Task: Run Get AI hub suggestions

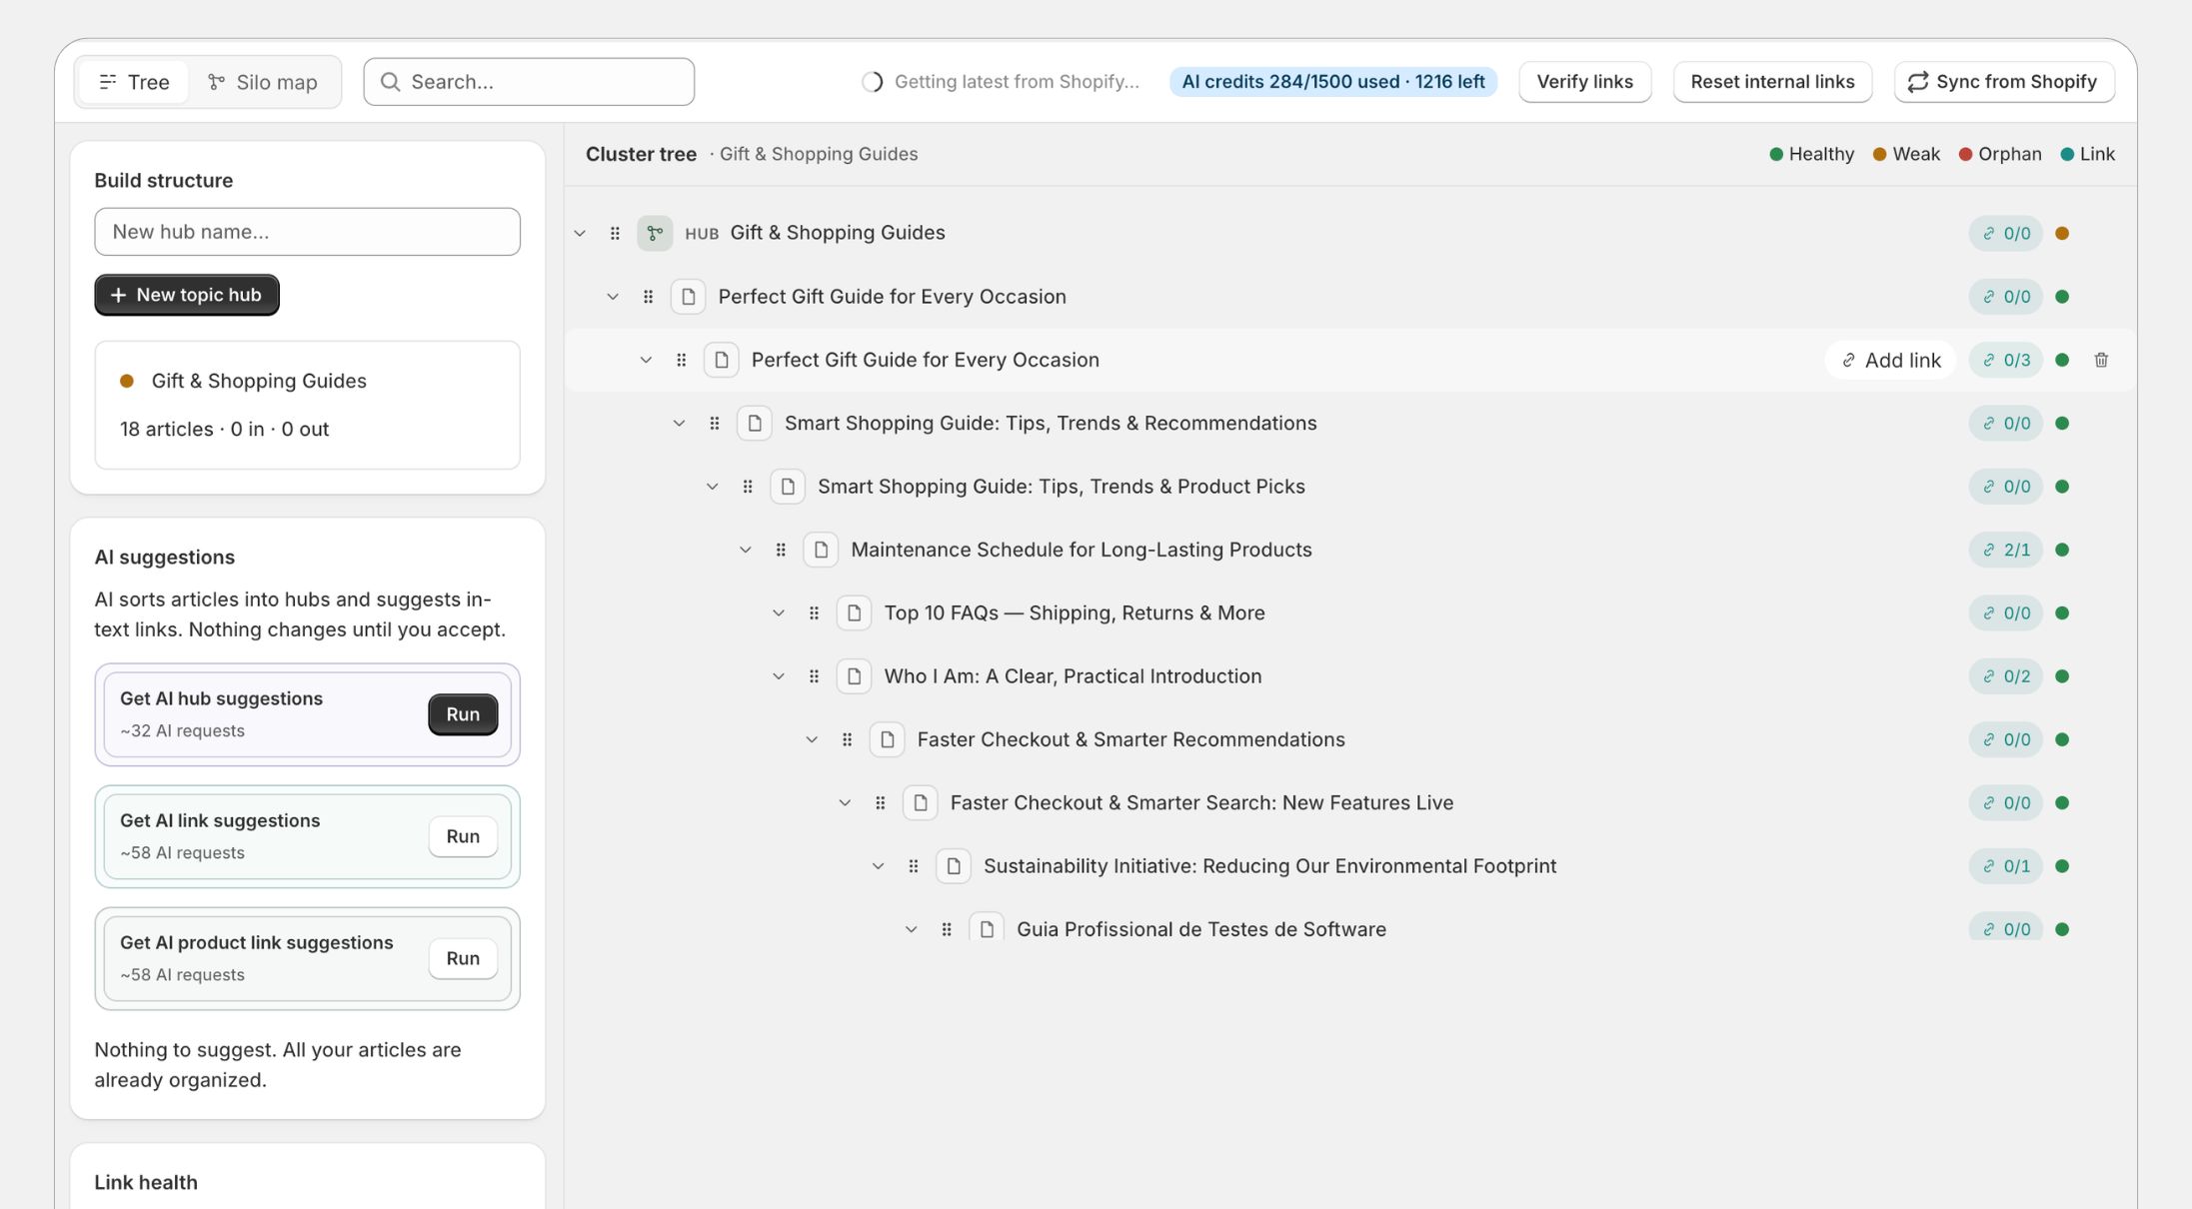Action: pyautogui.click(x=463, y=714)
